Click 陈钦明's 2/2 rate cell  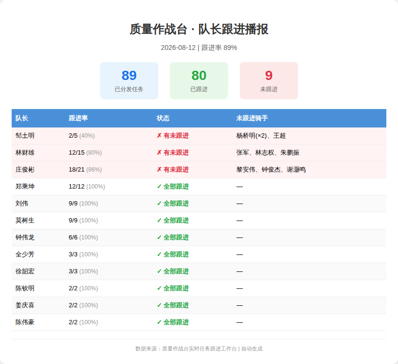[83, 288]
